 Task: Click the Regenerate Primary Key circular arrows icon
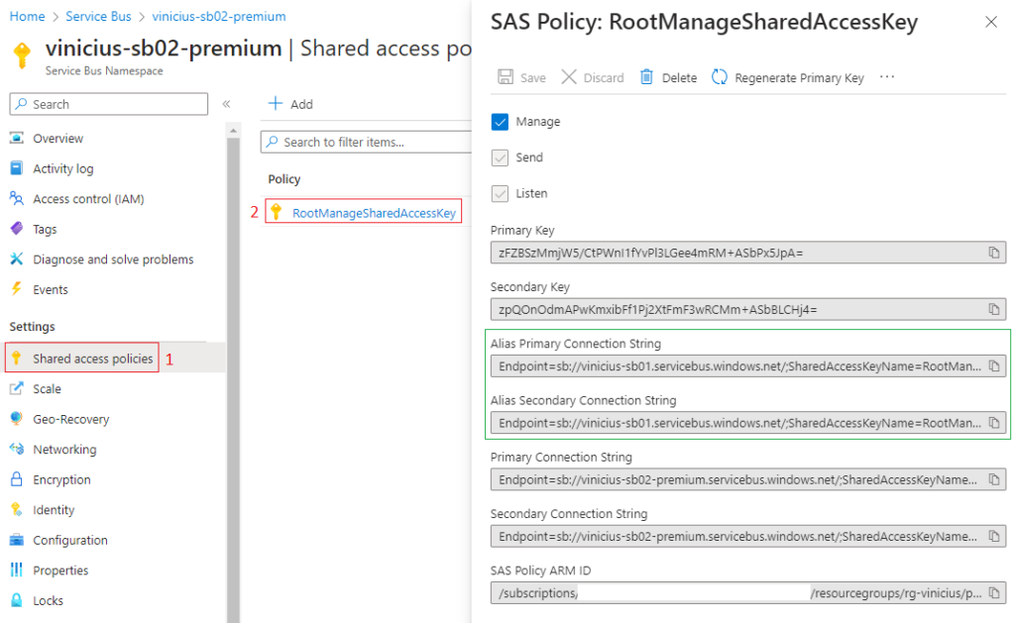720,77
